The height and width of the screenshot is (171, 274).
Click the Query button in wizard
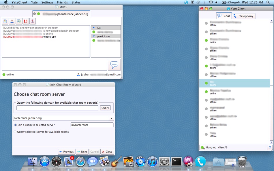tap(105, 108)
